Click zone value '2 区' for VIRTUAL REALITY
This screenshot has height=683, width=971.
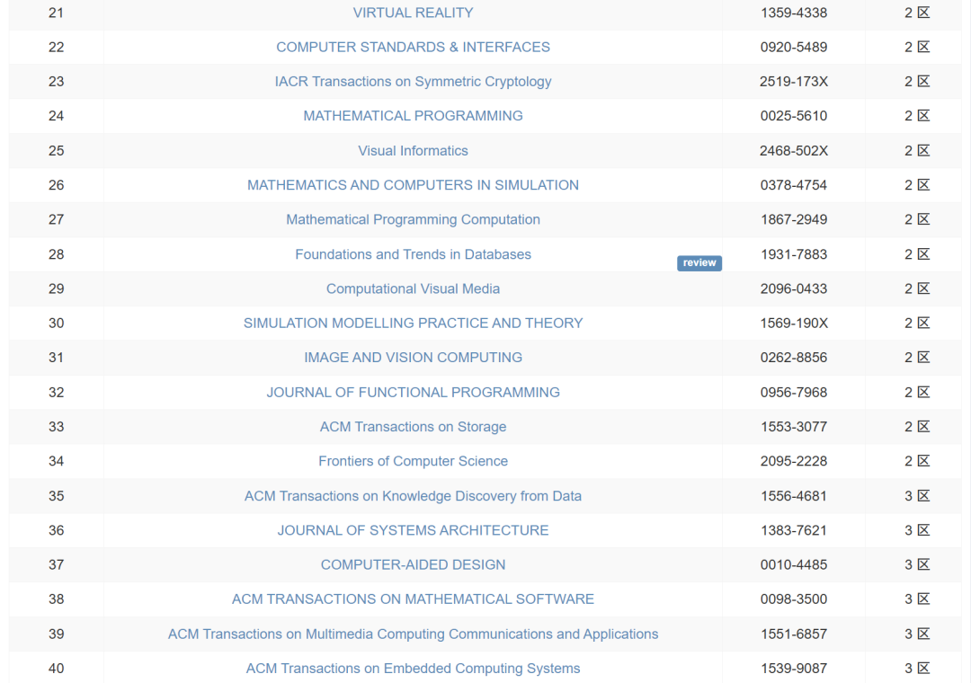917,13
